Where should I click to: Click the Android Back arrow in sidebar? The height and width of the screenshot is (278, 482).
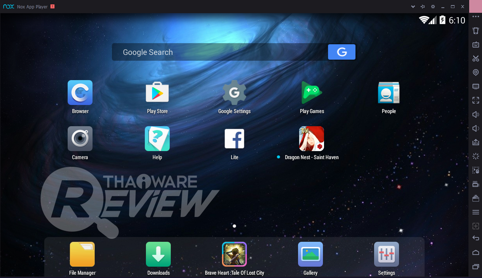pos(476,238)
